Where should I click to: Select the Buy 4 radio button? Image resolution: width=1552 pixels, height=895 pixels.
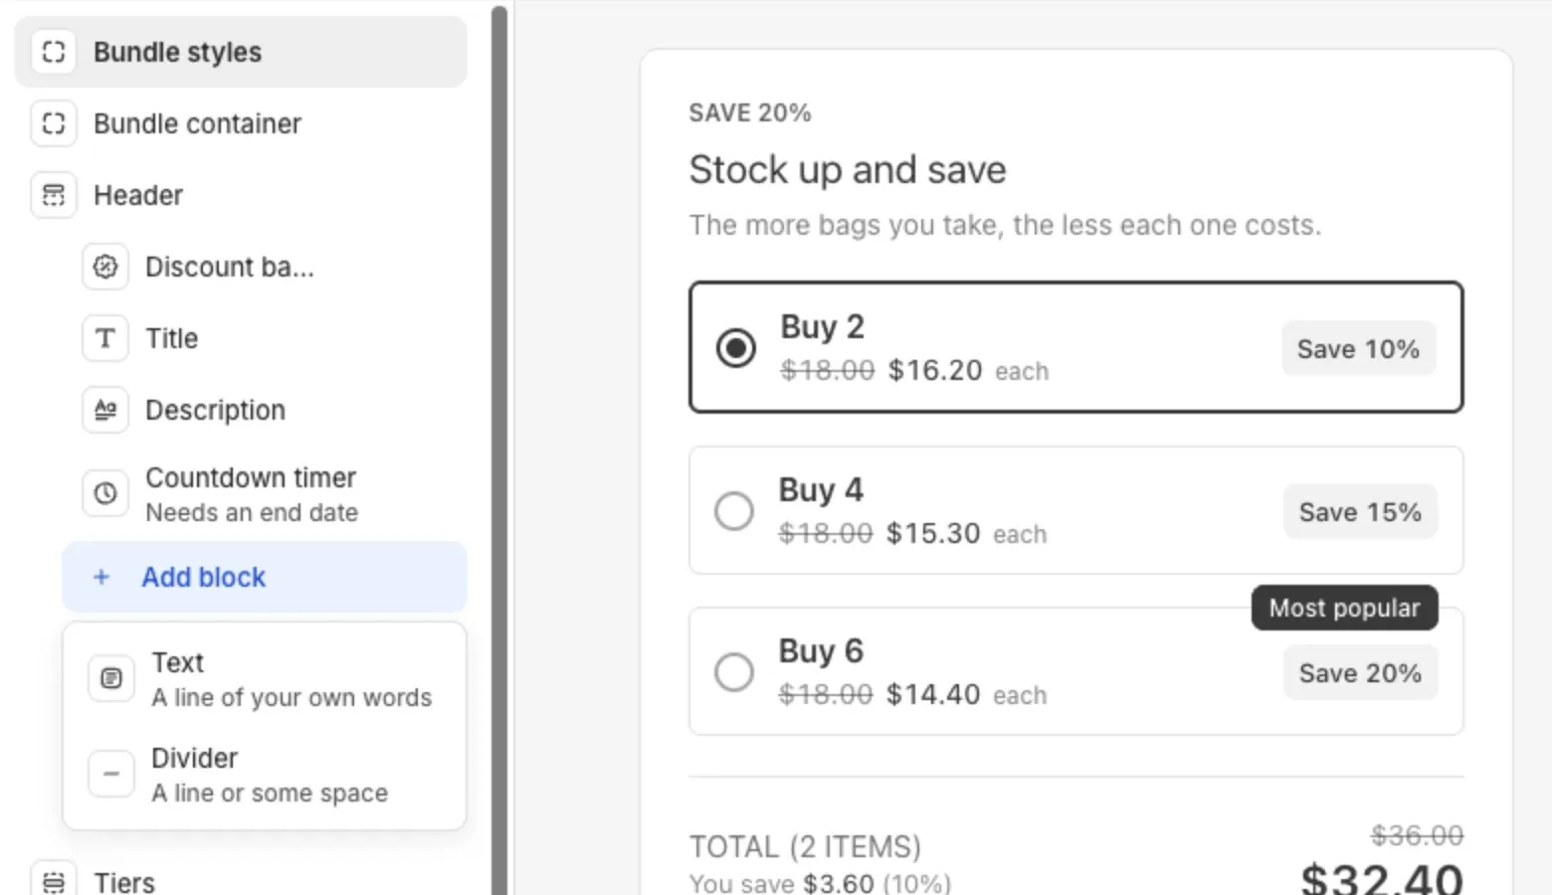pos(734,510)
